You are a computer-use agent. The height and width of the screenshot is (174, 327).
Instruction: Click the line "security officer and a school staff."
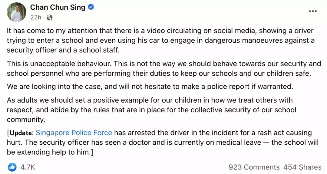(x=63, y=50)
